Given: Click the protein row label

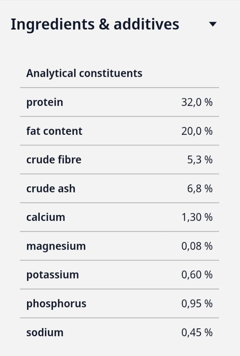Looking at the screenshot, I should 45,102.
